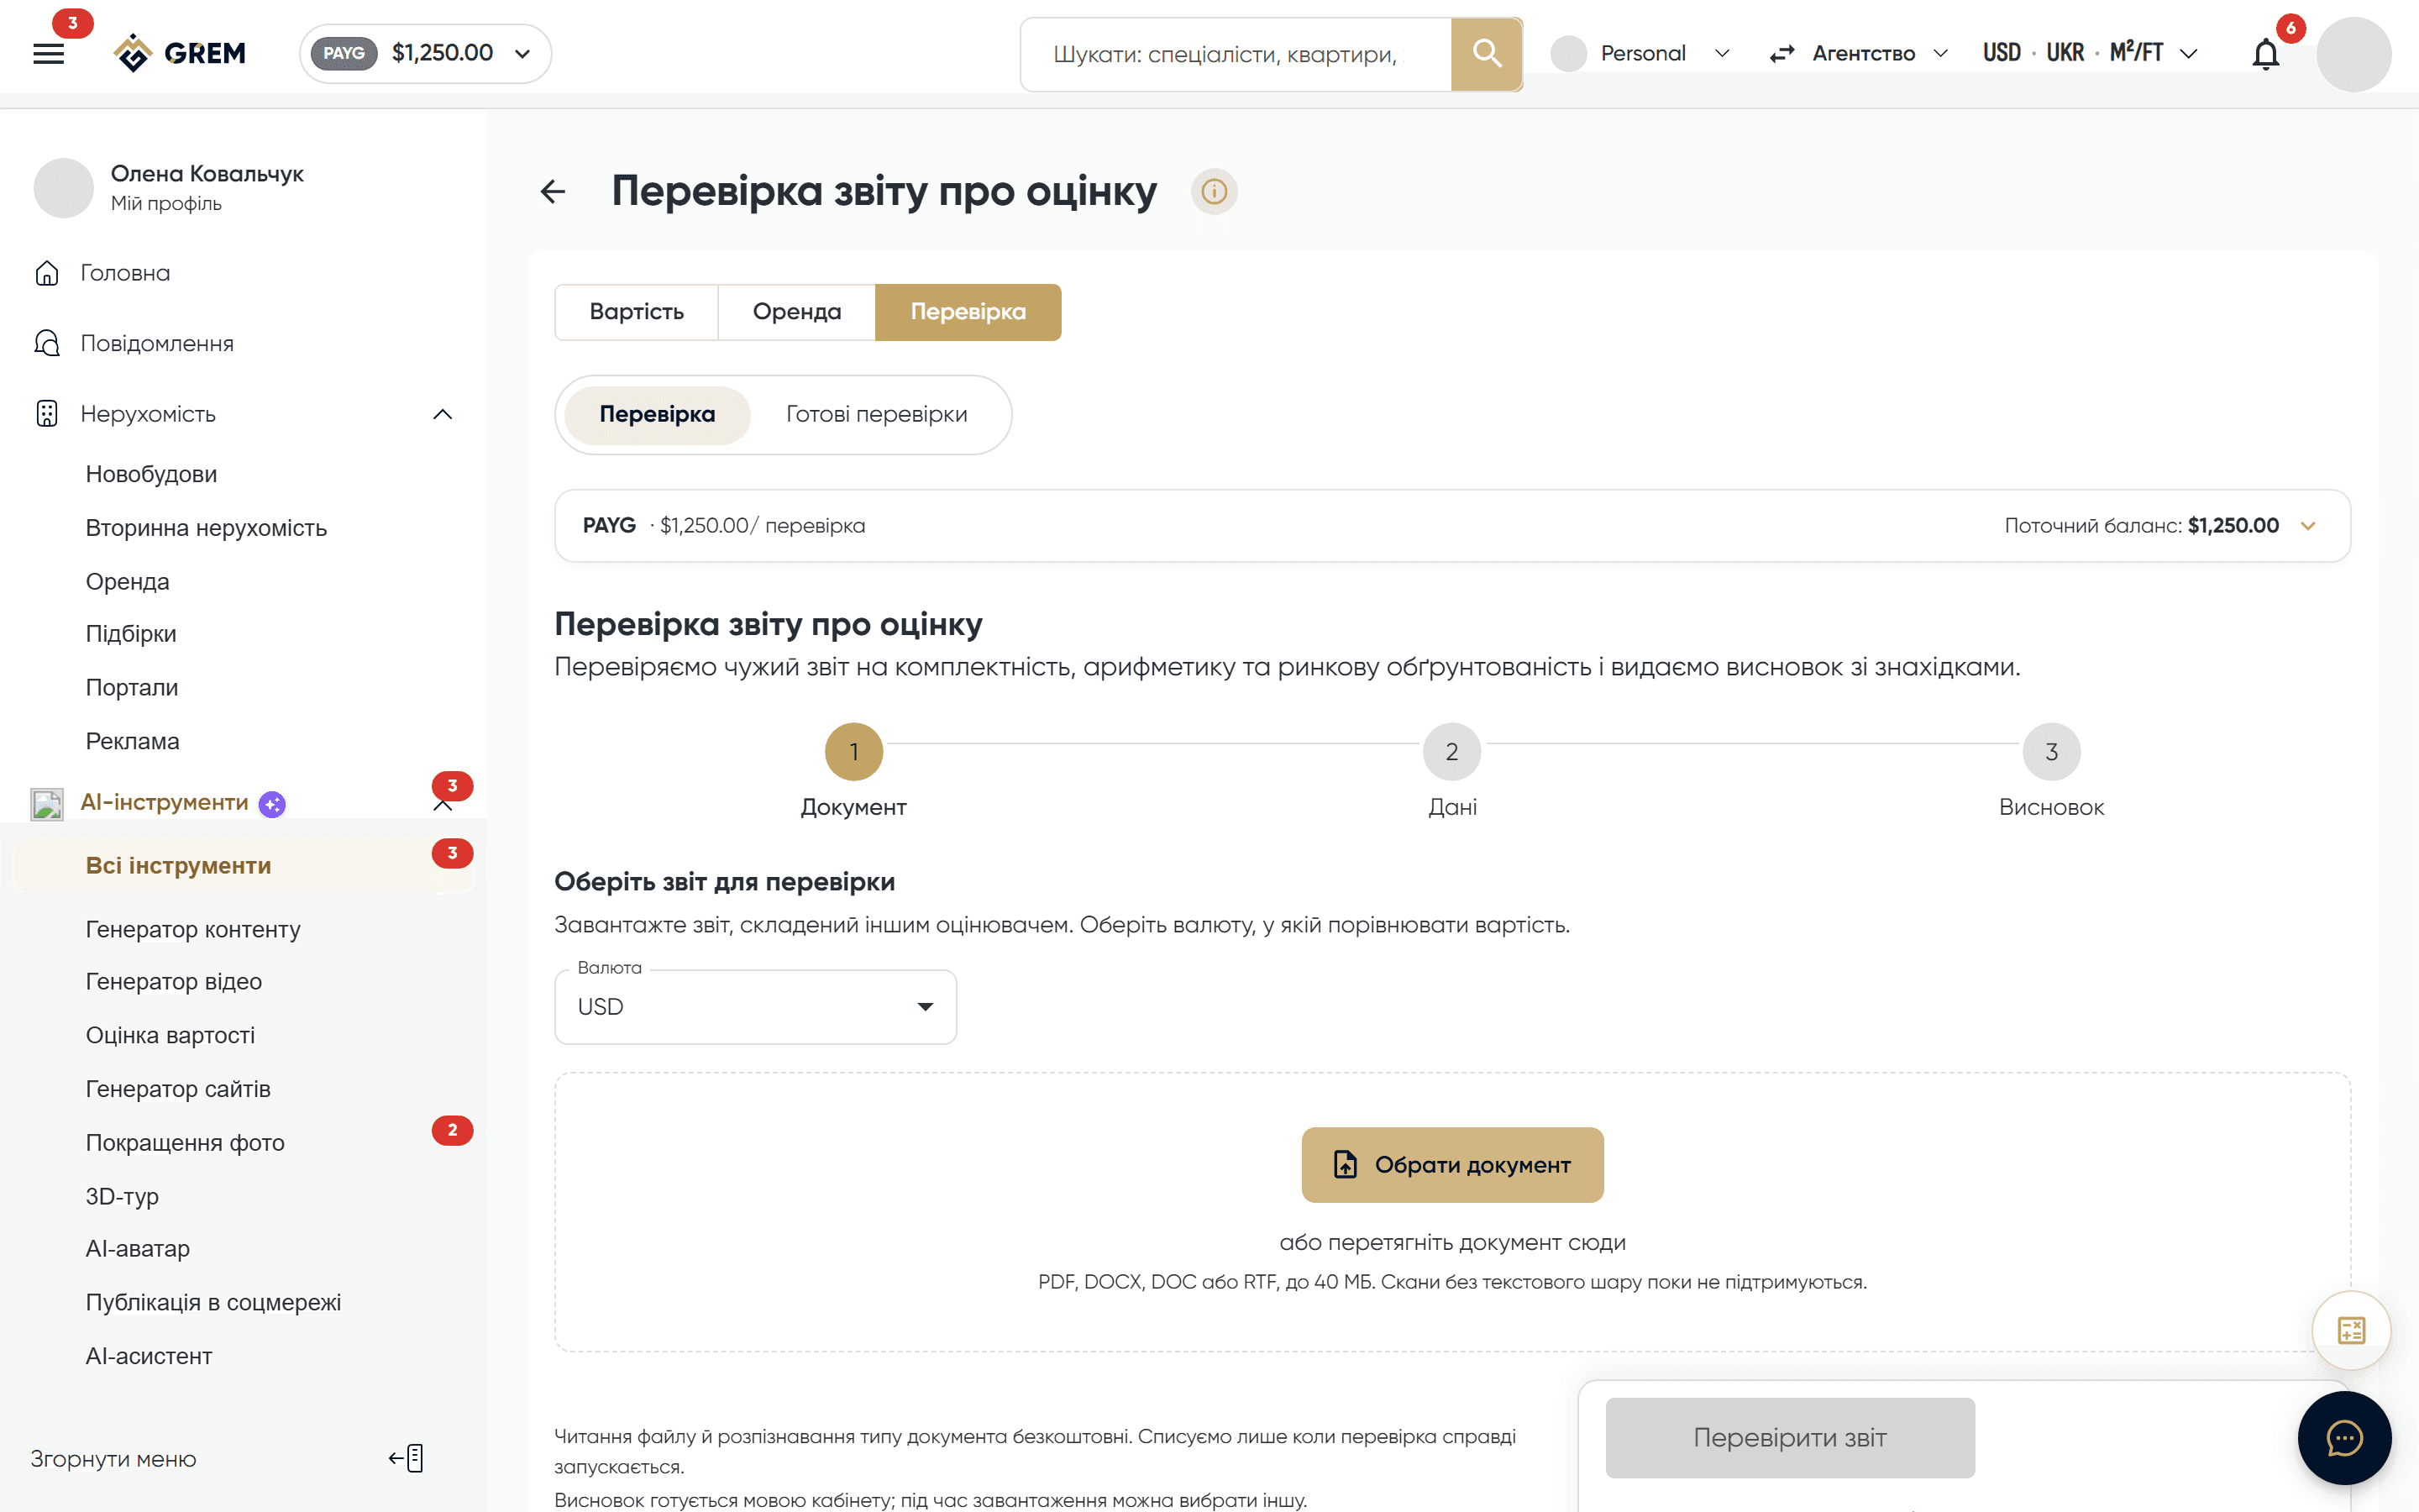This screenshot has width=2419, height=1512.
Task: Switch to Готові перевірки
Action: click(877, 414)
